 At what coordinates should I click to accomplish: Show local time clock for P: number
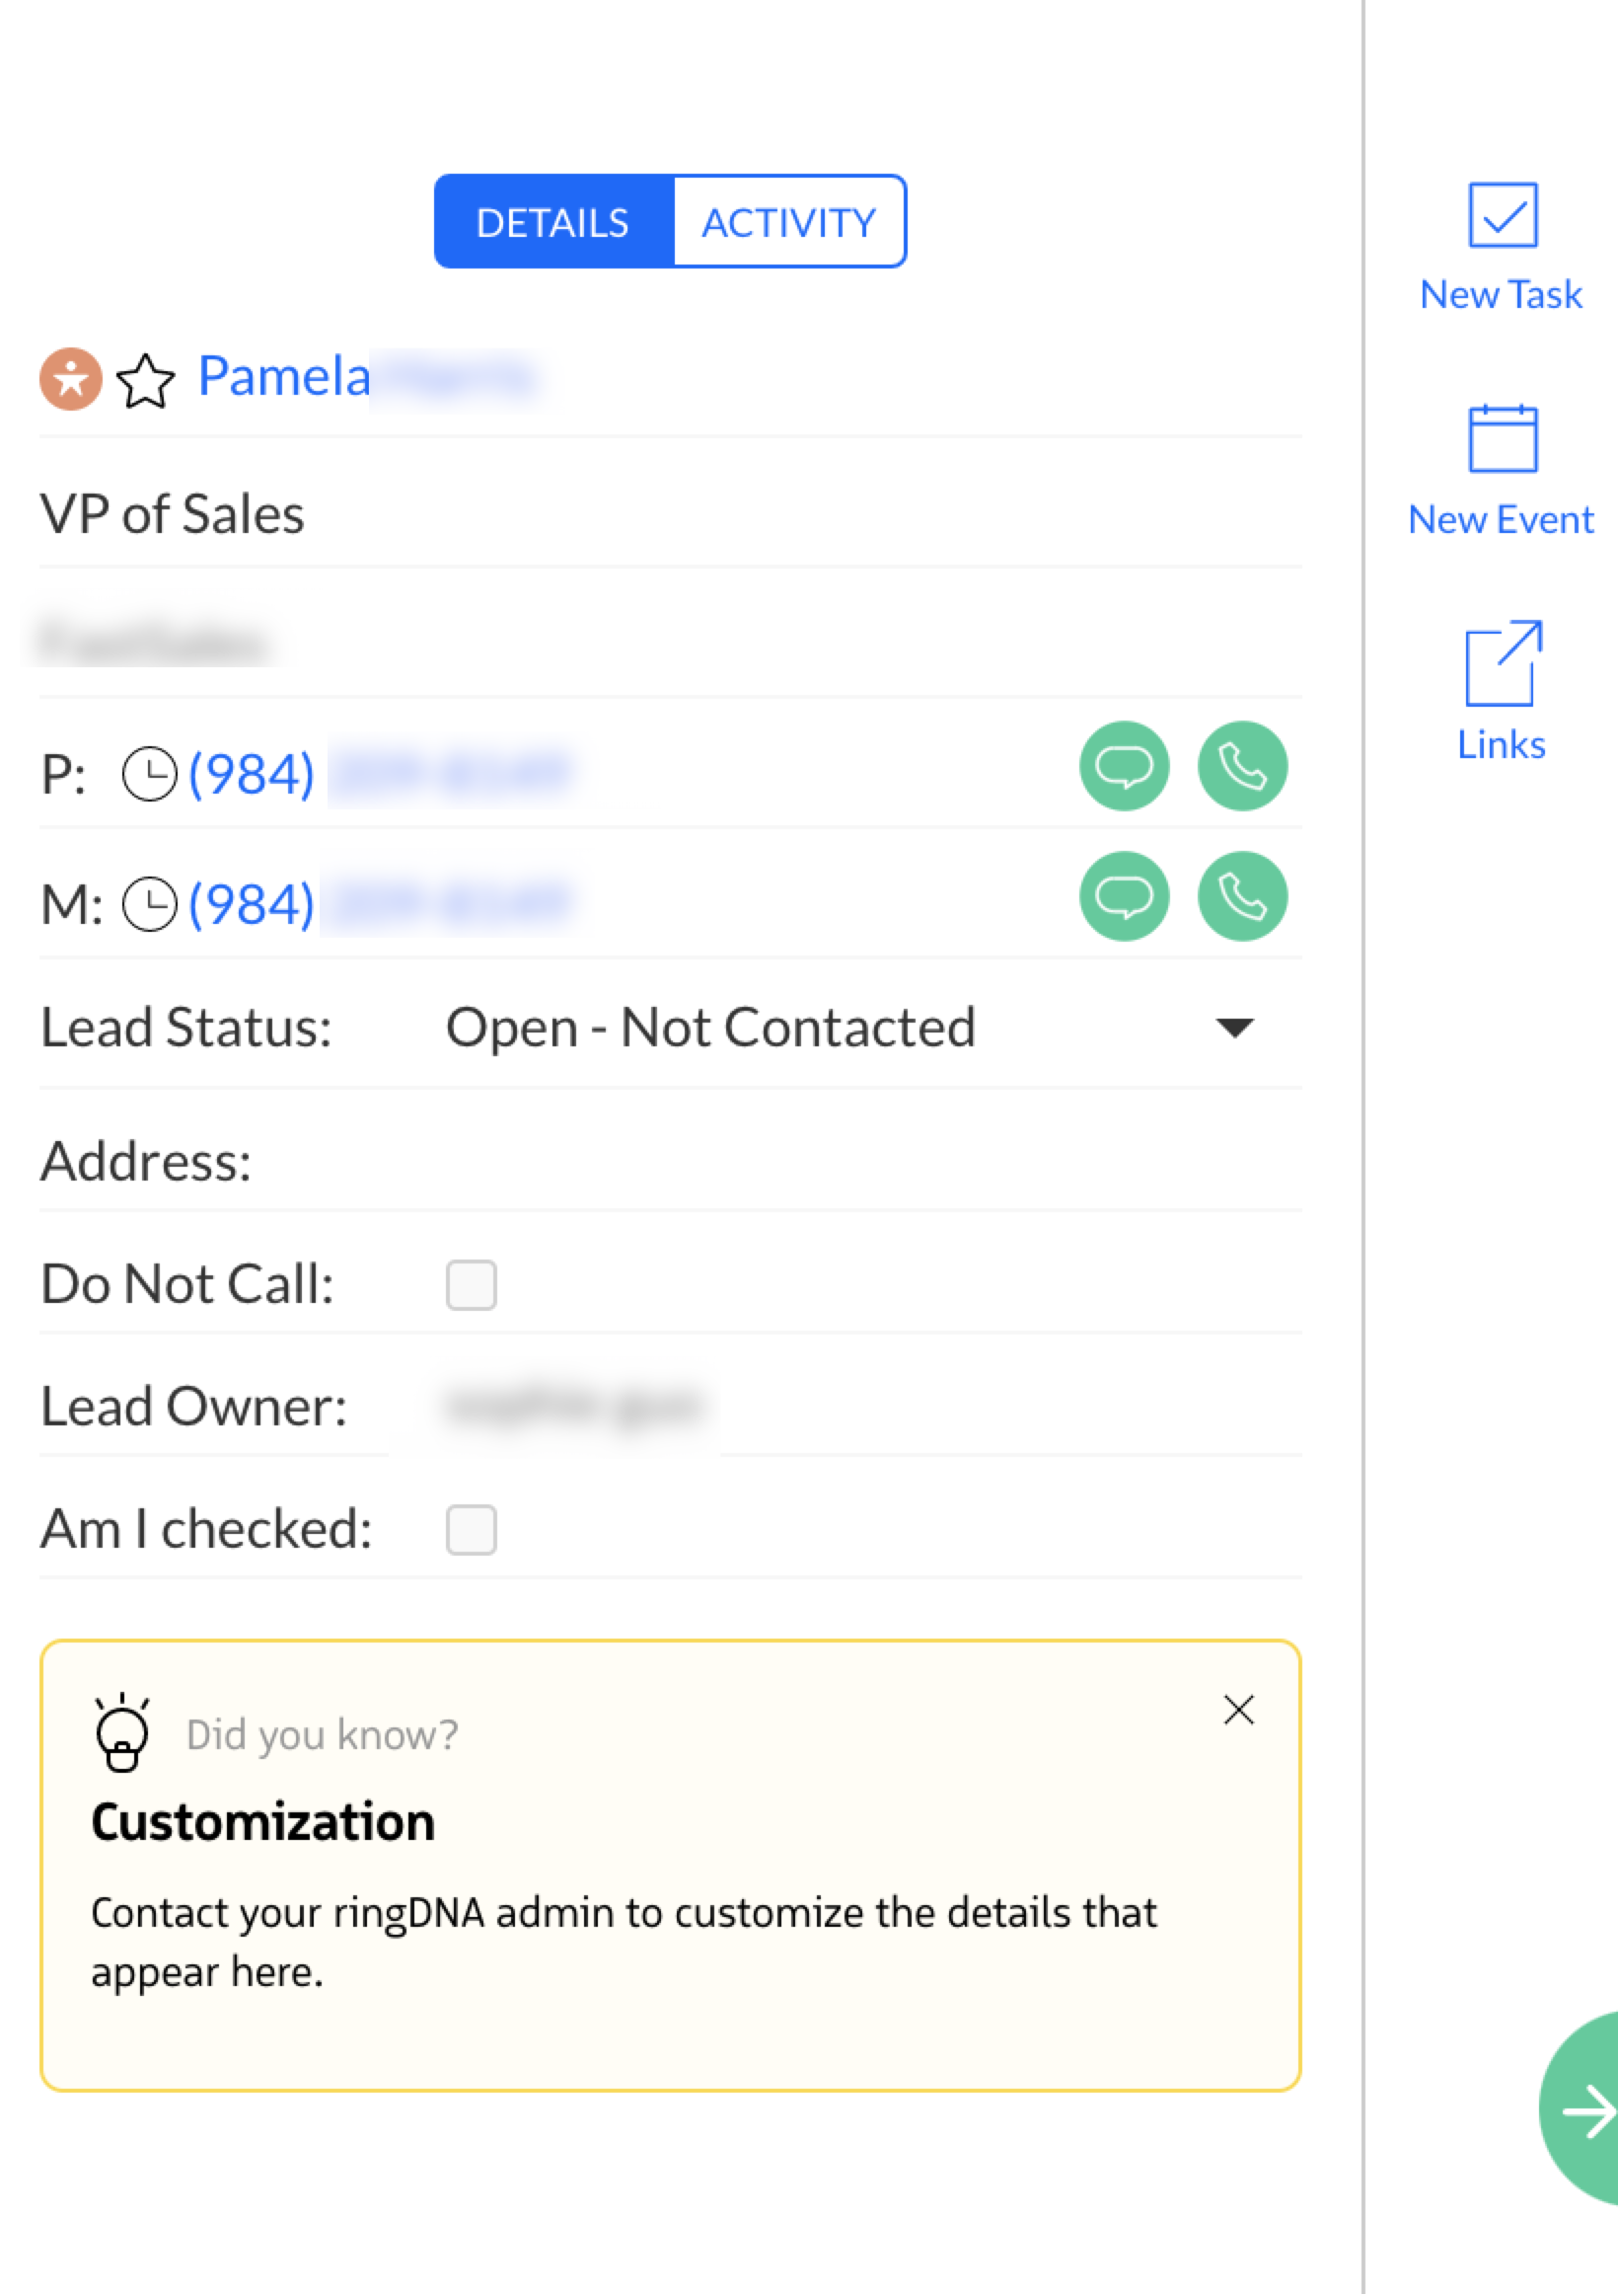pos(150,774)
